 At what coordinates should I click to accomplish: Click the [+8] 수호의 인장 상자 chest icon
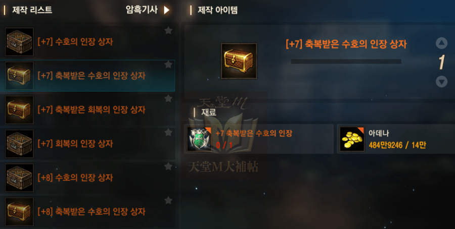pyautogui.click(x=19, y=178)
